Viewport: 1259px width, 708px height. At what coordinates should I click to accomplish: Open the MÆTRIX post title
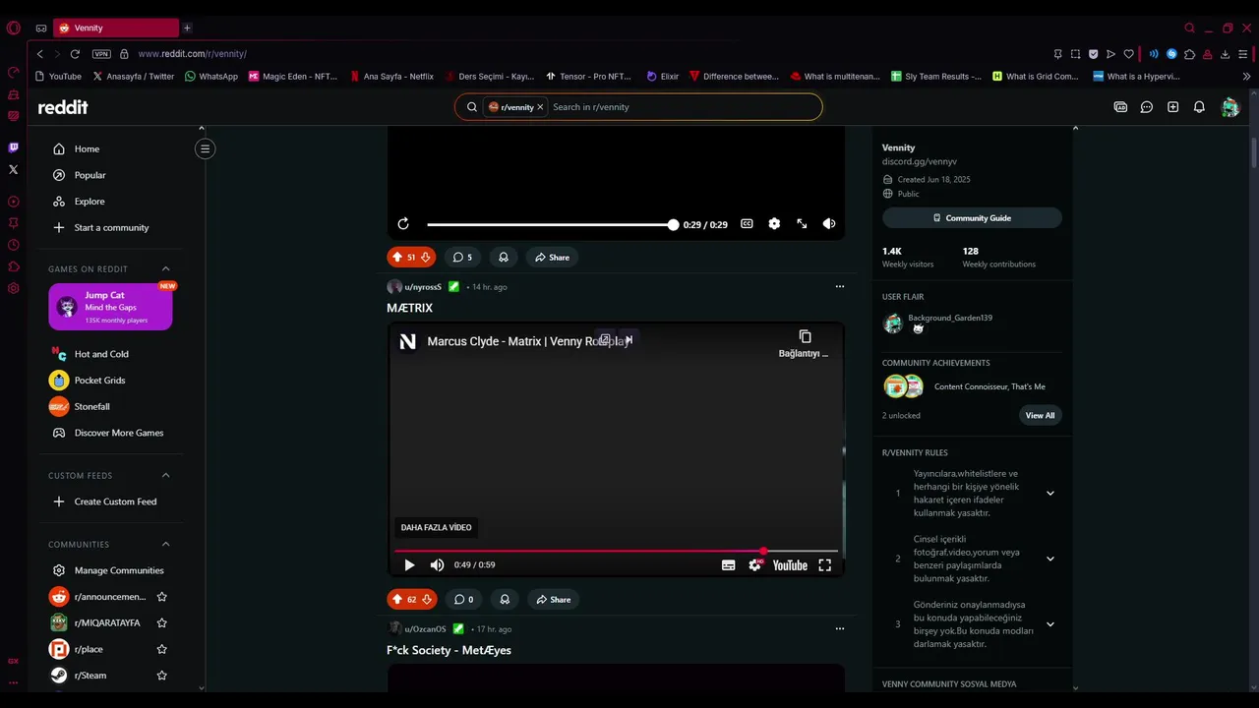pos(410,308)
